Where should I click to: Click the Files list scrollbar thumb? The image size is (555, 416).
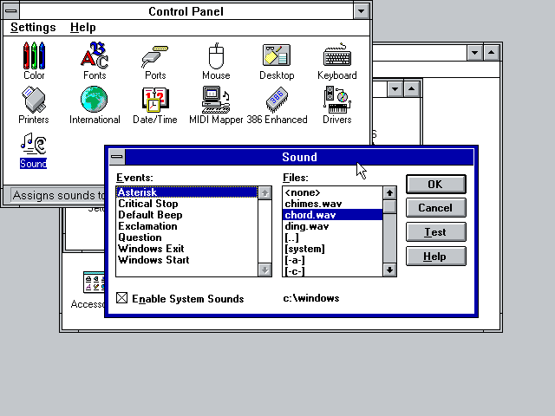389,206
